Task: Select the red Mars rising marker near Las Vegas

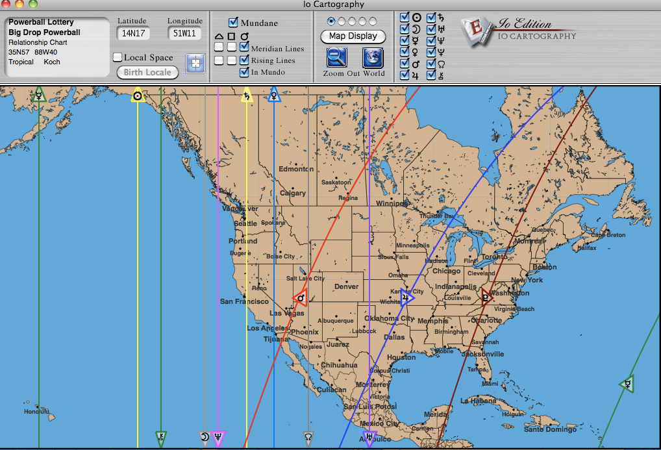Action: point(300,298)
